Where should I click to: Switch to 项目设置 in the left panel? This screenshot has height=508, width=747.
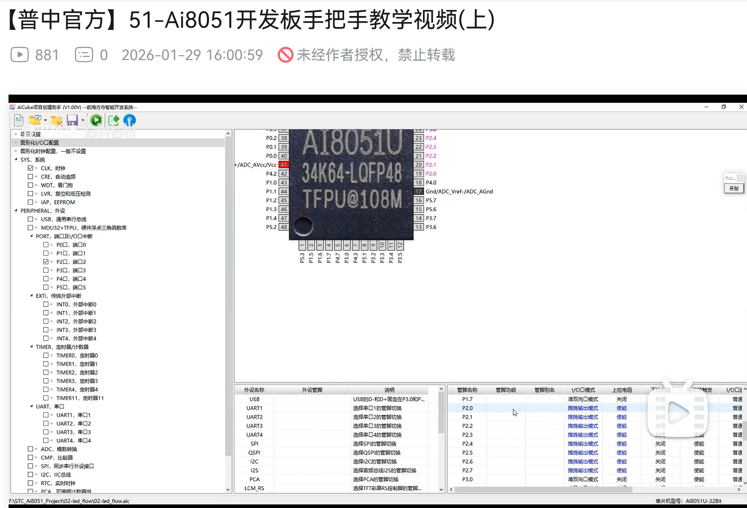tap(30, 134)
